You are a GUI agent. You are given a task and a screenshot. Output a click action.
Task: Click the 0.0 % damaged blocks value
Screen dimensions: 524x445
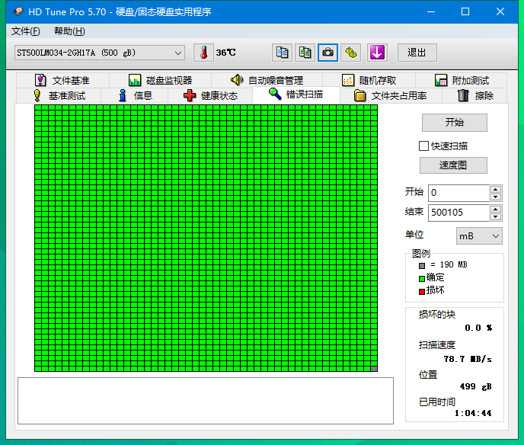[478, 328]
